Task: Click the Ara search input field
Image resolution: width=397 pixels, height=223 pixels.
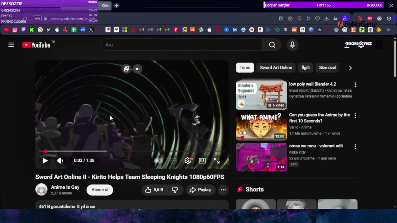Action: [181, 45]
